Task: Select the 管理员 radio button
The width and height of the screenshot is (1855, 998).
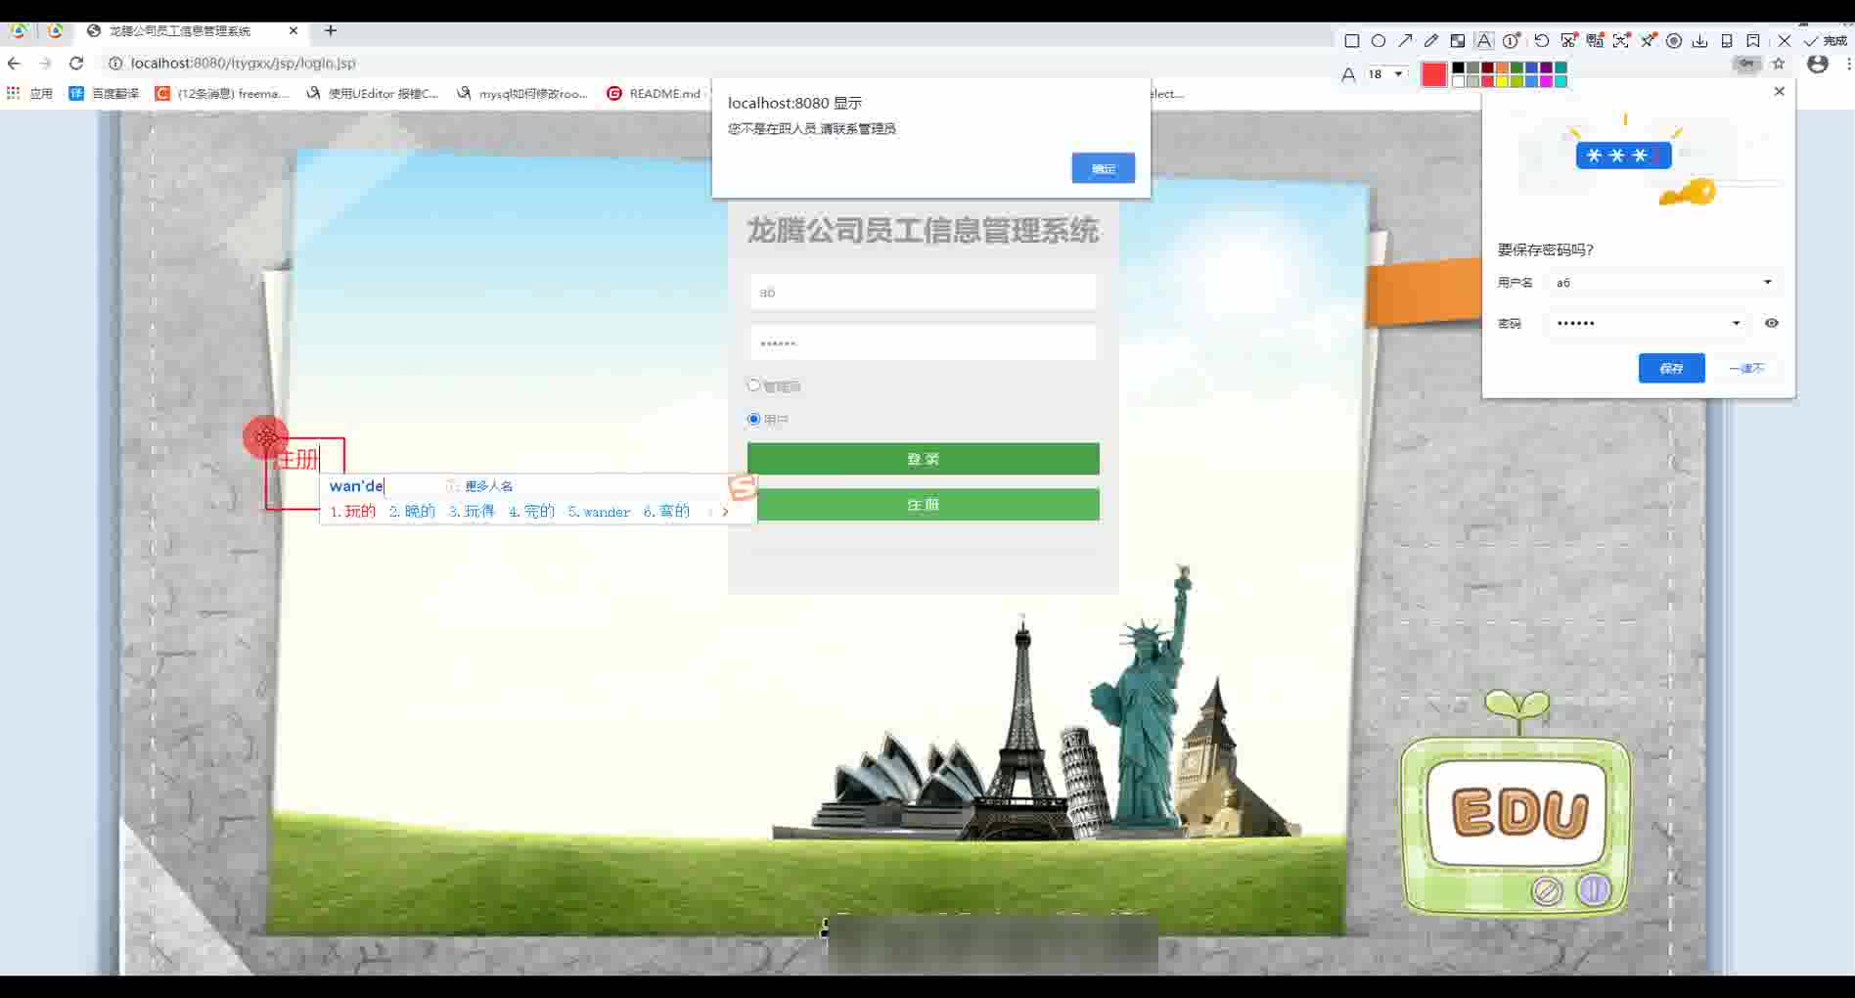Action: click(x=753, y=386)
